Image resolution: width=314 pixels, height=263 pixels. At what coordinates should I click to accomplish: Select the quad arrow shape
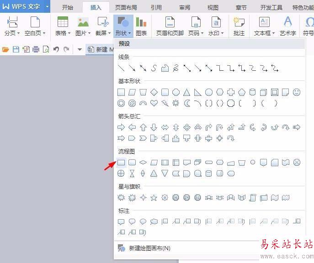(187, 127)
